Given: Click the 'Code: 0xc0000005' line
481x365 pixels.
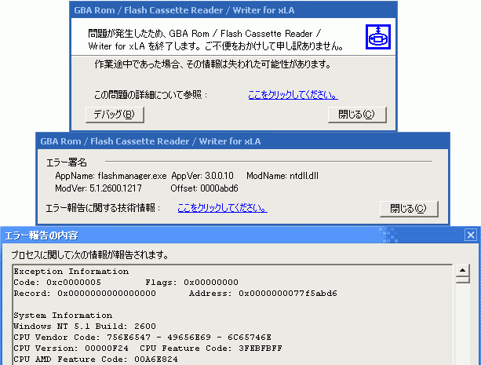Looking at the screenshot, I should click(x=57, y=283).
